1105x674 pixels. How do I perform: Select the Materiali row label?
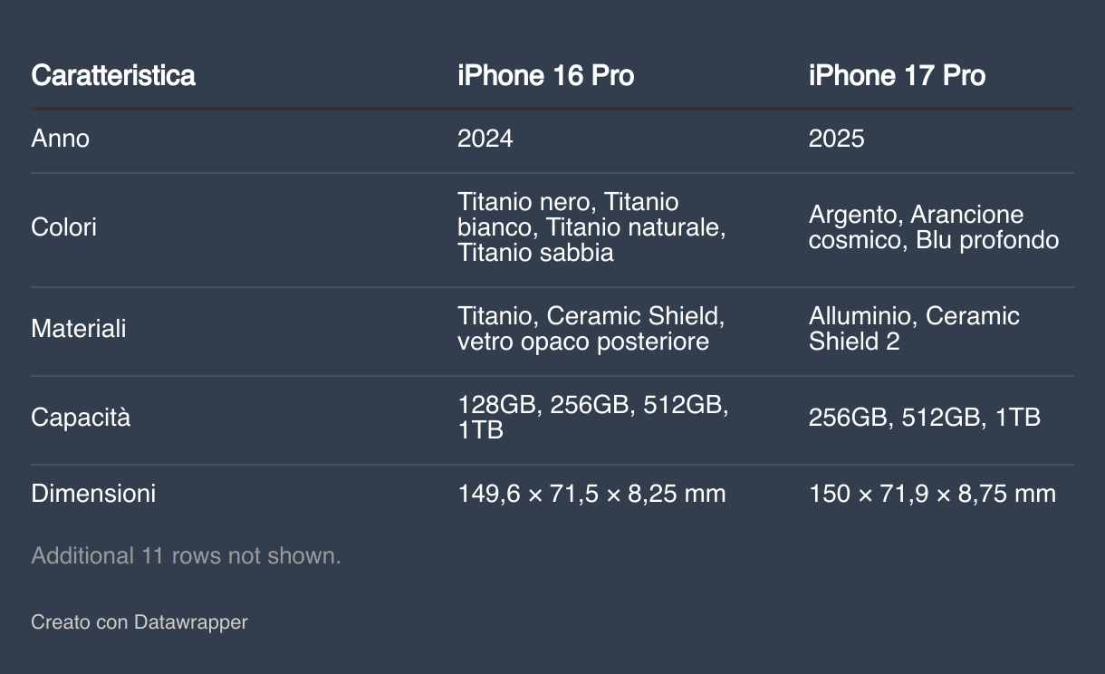point(79,329)
